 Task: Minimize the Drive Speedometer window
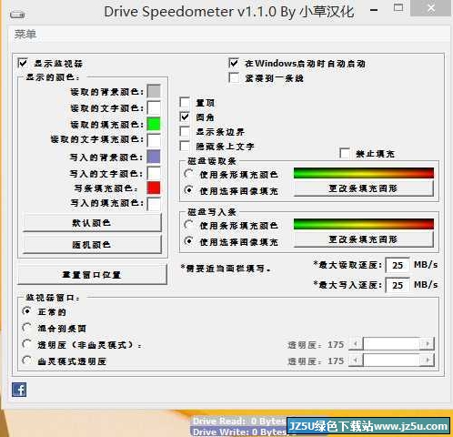point(374,10)
